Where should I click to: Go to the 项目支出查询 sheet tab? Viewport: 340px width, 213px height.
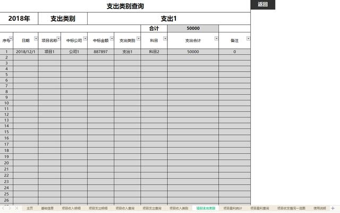[152, 208]
